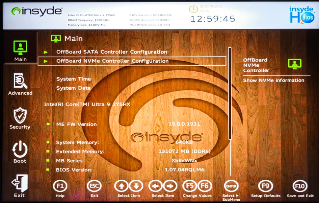Viewport: 319px width, 203px height.
Task: Click the Show NVMe information help text
Action: 274,80
